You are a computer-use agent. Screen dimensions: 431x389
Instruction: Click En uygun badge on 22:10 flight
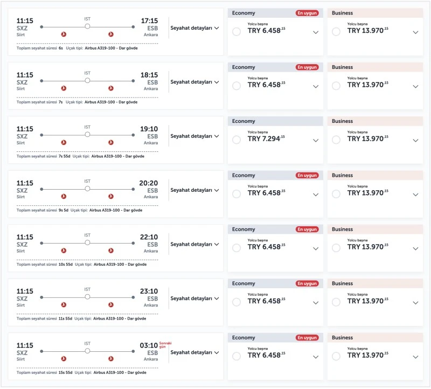coord(307,230)
